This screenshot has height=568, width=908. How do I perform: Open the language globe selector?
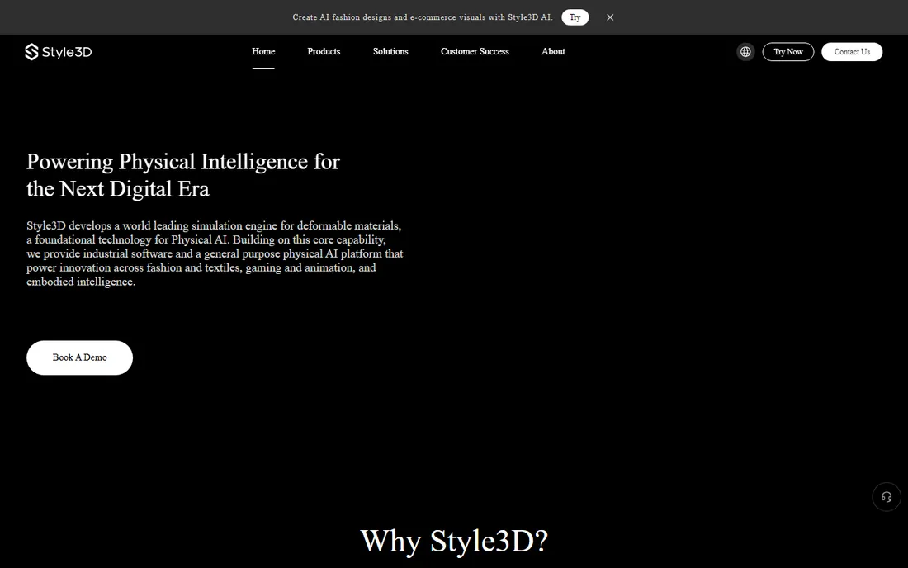(745, 51)
